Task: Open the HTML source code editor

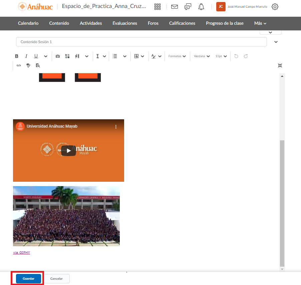Action: coord(19,65)
